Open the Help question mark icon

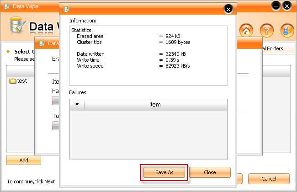point(267,30)
